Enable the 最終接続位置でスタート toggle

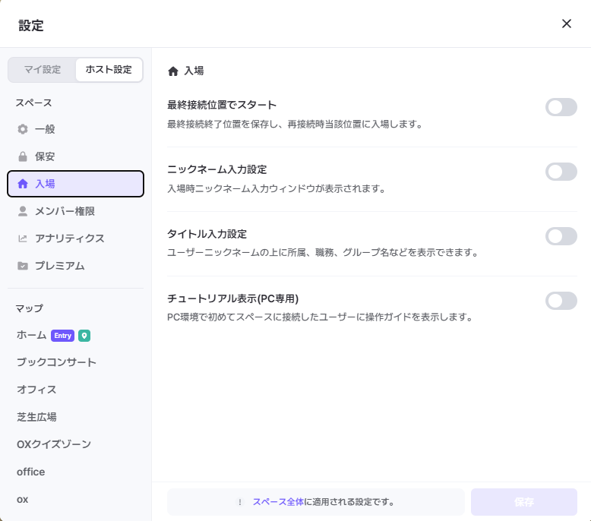click(561, 107)
